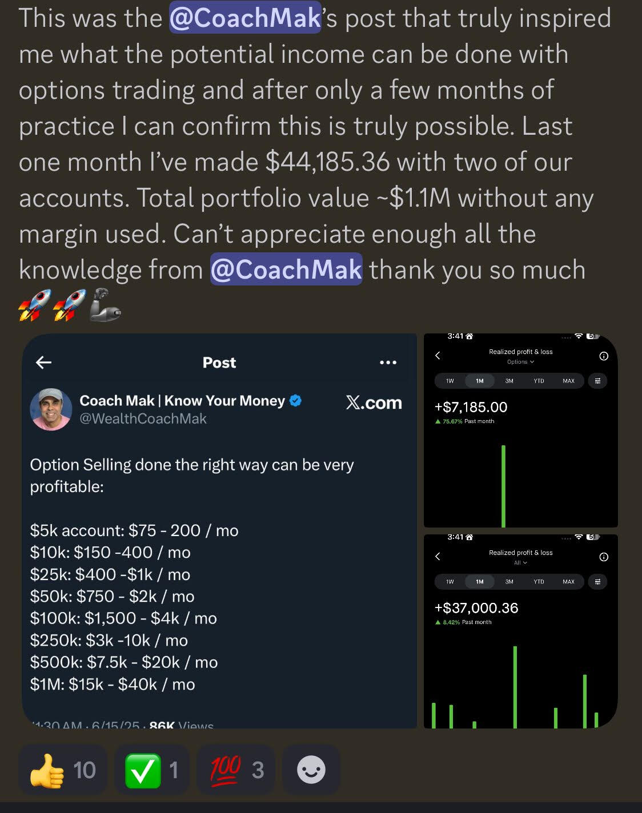The image size is (642, 813).
Task: Select the MAX tab on the +$7,185.00 screen
Action: (x=568, y=381)
